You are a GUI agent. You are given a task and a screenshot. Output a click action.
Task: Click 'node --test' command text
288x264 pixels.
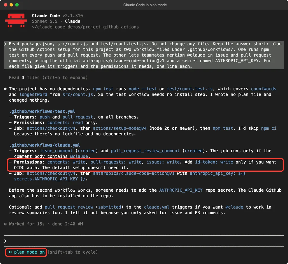pyautogui.click(x=142, y=89)
